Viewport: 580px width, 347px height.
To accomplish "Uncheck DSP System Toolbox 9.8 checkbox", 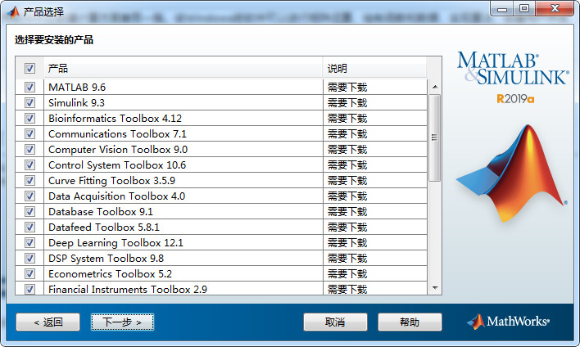I will [29, 258].
